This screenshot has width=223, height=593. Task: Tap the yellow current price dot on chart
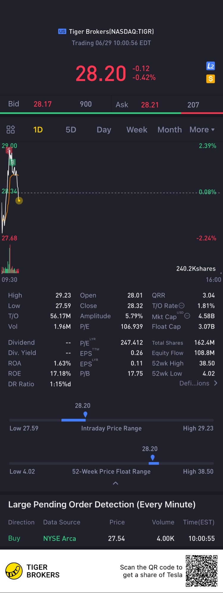point(19,201)
